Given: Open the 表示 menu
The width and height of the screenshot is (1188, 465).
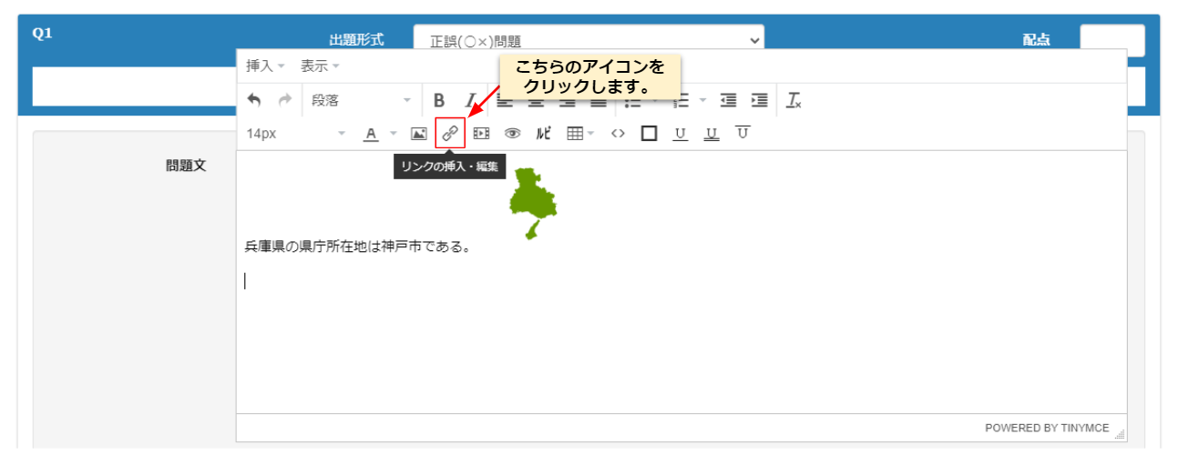Looking at the screenshot, I should pyautogui.click(x=320, y=66).
